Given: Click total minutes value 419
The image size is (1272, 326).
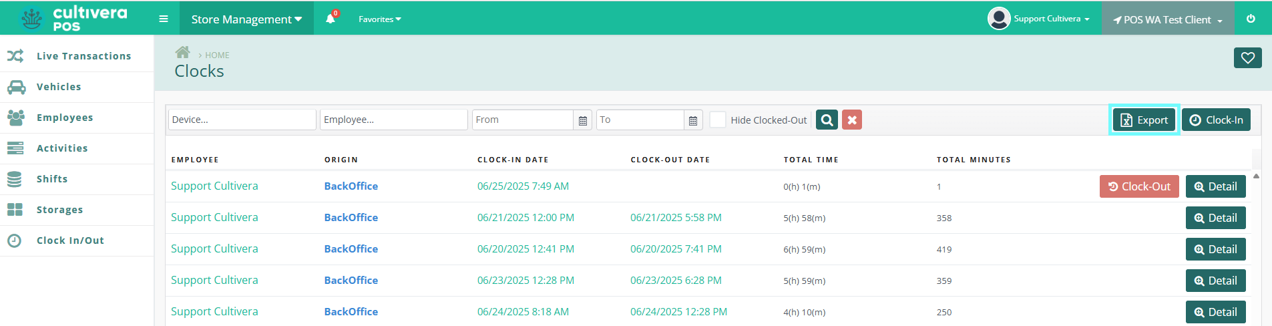Looking at the screenshot, I should pyautogui.click(x=944, y=250).
